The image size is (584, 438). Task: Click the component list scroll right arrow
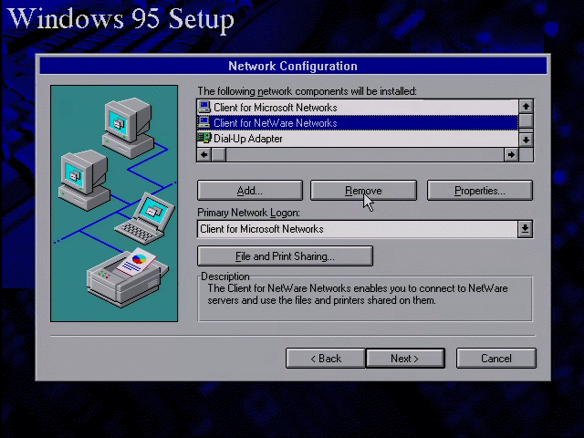pos(511,154)
